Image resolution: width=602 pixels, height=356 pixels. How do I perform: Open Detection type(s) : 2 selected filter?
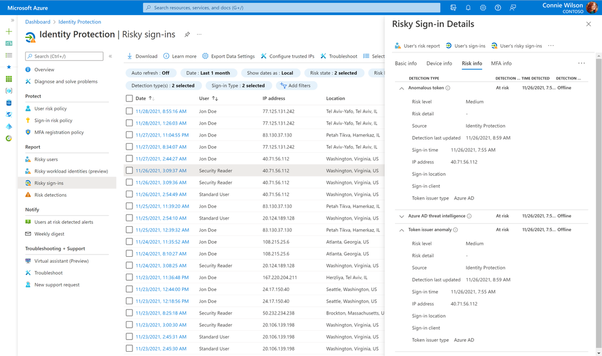click(163, 85)
